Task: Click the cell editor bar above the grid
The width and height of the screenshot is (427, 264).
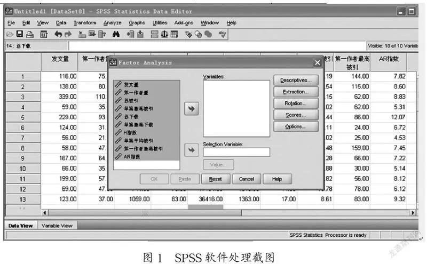Action: [x=217, y=46]
